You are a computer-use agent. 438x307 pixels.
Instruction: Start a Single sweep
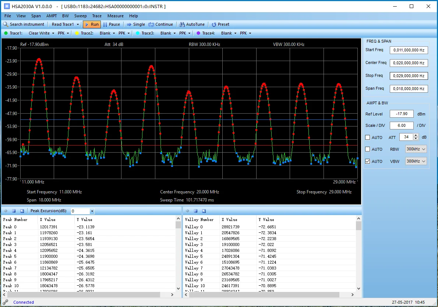coord(129,24)
